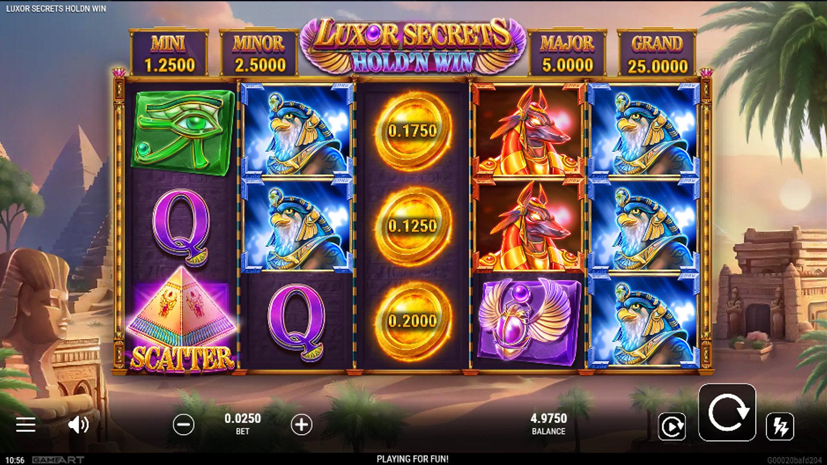Select the MAJOR 5.0000 jackpot panel
This screenshot has width=827, height=465.
point(568,53)
